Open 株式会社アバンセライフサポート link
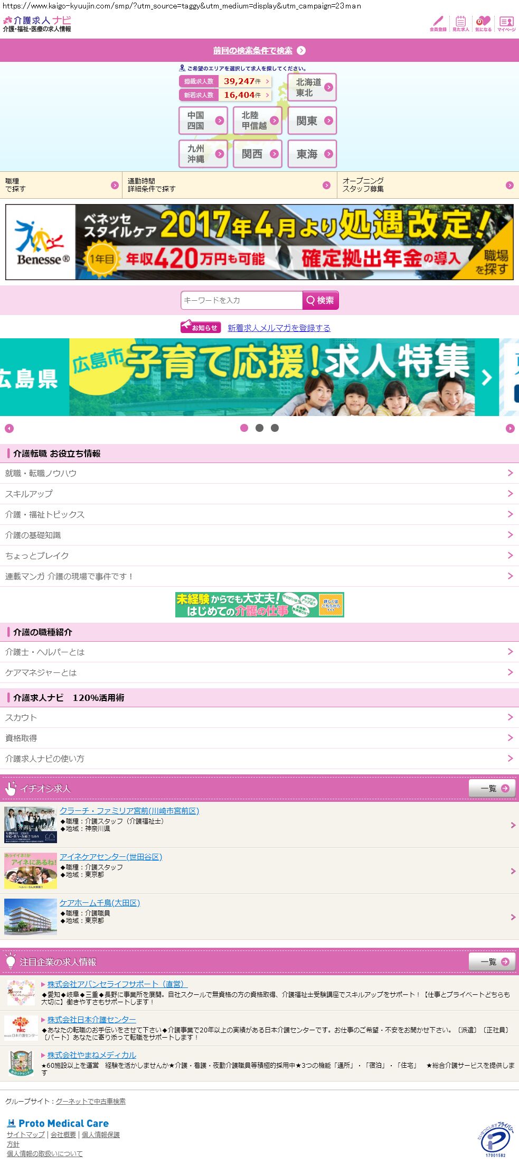Image resolution: width=519 pixels, height=1164 pixels. pyautogui.click(x=117, y=984)
